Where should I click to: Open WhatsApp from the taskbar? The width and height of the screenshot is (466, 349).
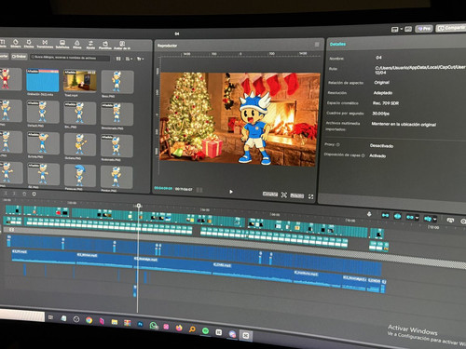pos(153,326)
